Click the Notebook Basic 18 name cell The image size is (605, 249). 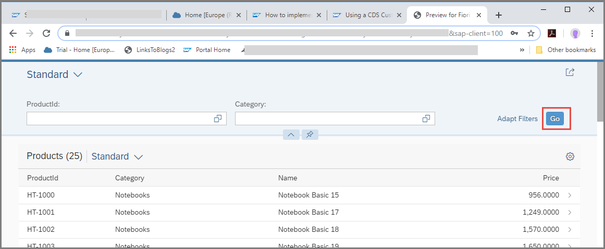point(308,229)
